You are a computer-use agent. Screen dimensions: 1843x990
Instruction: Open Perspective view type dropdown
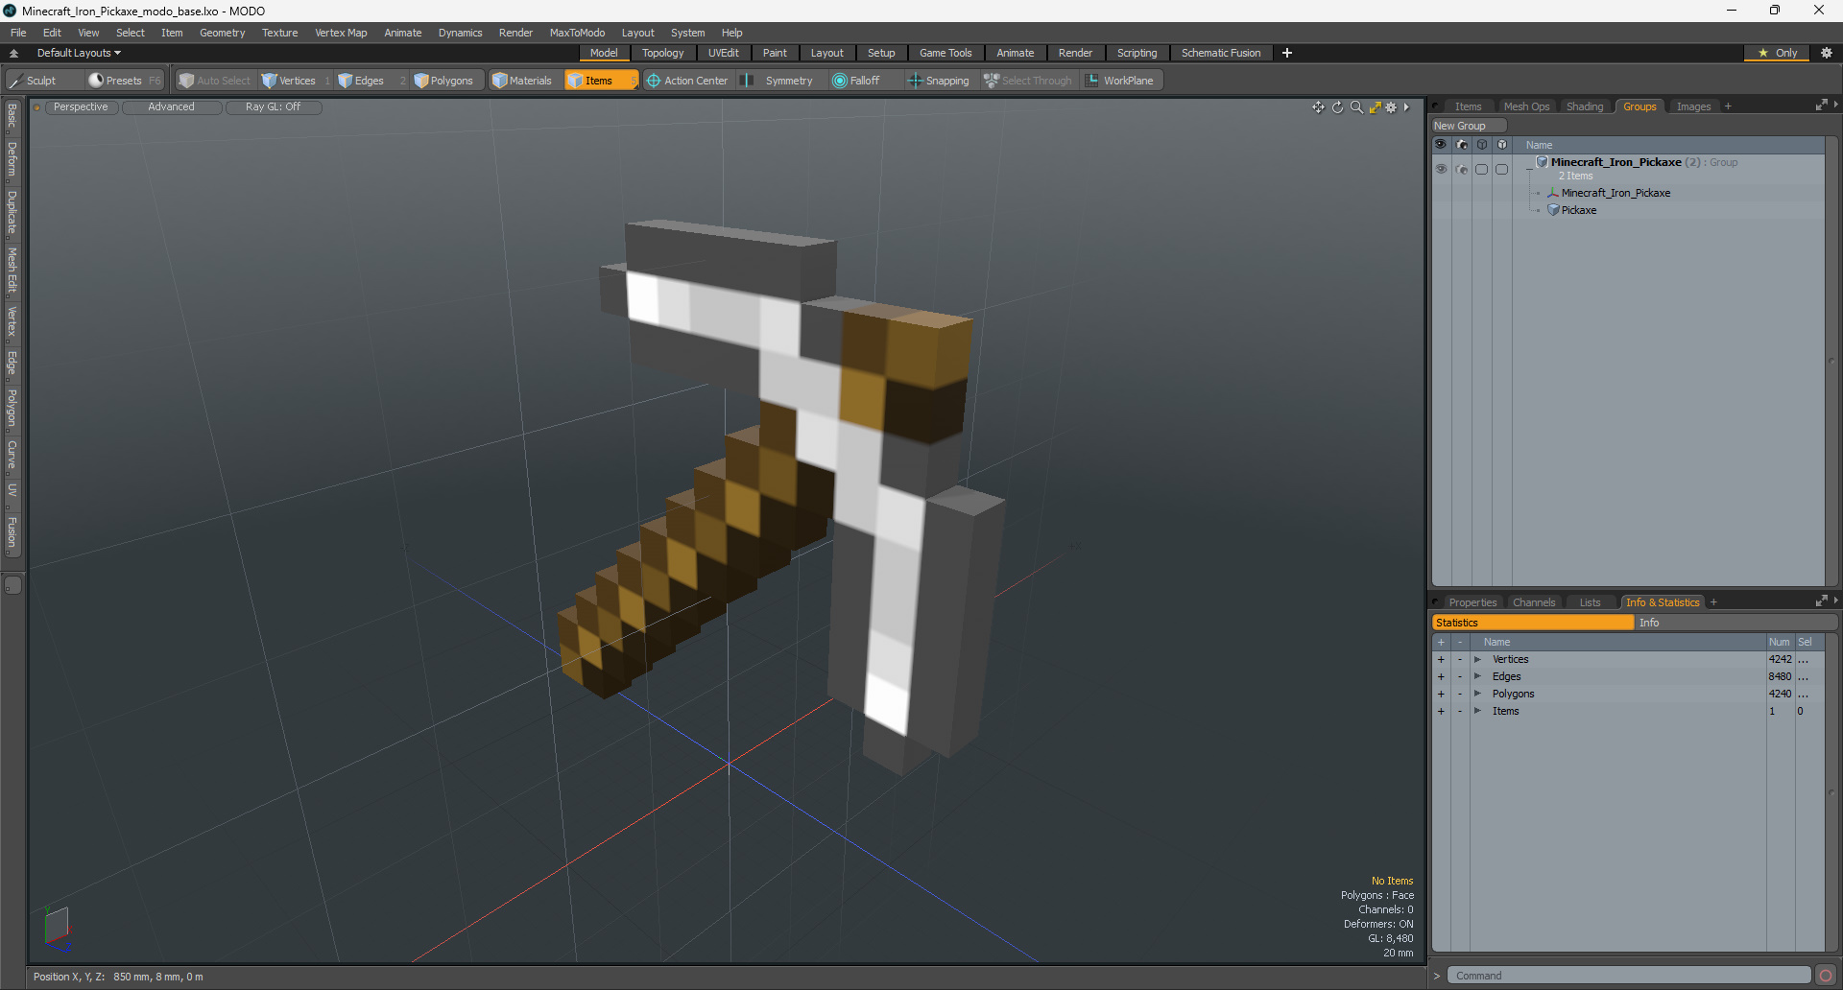click(x=81, y=107)
